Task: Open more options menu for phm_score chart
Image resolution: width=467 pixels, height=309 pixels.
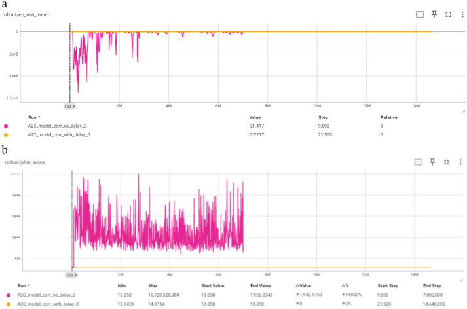Action: tap(460, 162)
